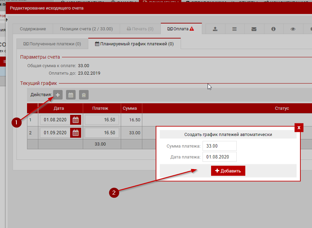Click the row 2 date field 01.09.2020
The width and height of the screenshot is (312, 228).
[x=55, y=133]
